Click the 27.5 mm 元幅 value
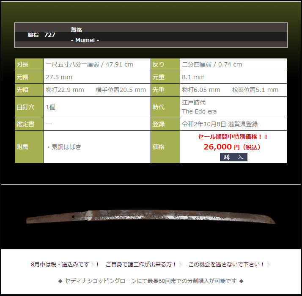This screenshot has height=296, width=302. [x=59, y=77]
